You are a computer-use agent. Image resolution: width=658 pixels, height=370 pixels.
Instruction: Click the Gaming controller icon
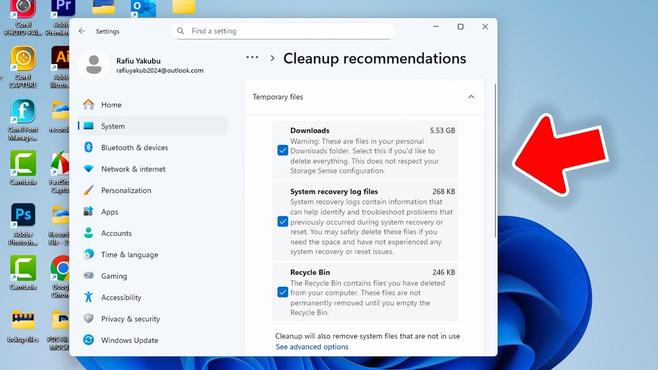click(x=88, y=275)
